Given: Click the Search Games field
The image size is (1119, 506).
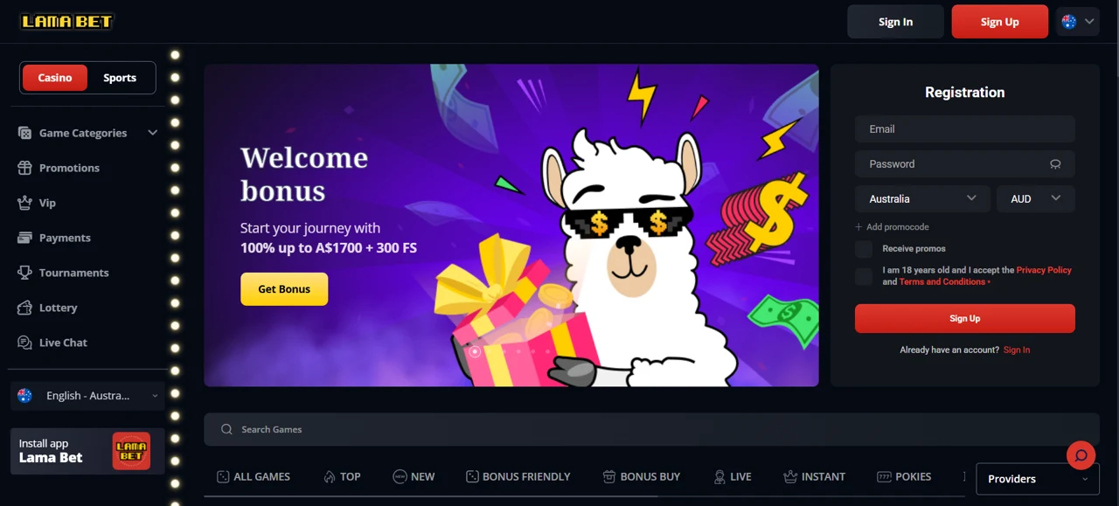Looking at the screenshot, I should (x=651, y=429).
